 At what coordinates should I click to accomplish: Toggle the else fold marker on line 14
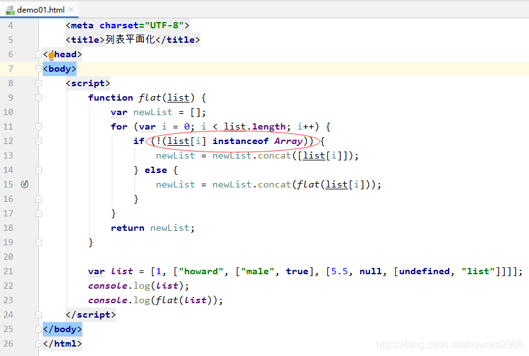[x=38, y=170]
